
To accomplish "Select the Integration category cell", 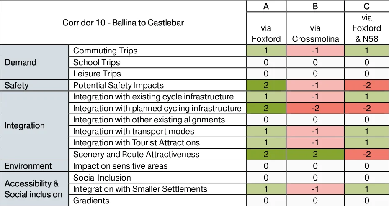I will (34, 125).
